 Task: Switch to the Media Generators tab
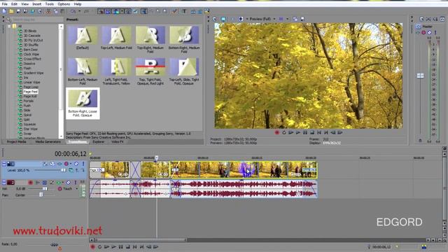point(48,141)
